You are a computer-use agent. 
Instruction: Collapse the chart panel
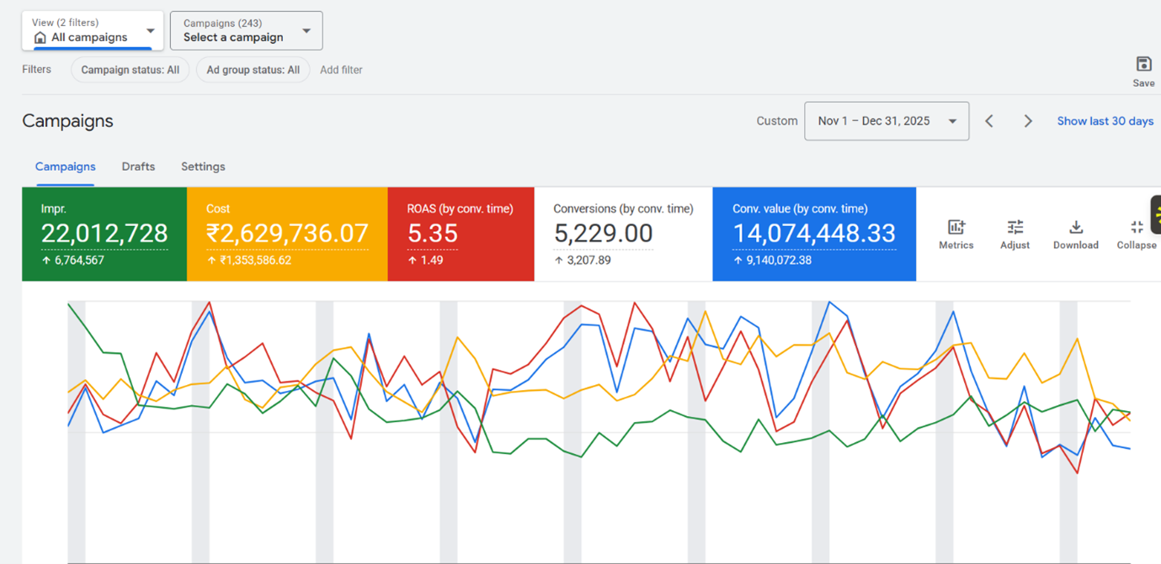click(x=1136, y=228)
